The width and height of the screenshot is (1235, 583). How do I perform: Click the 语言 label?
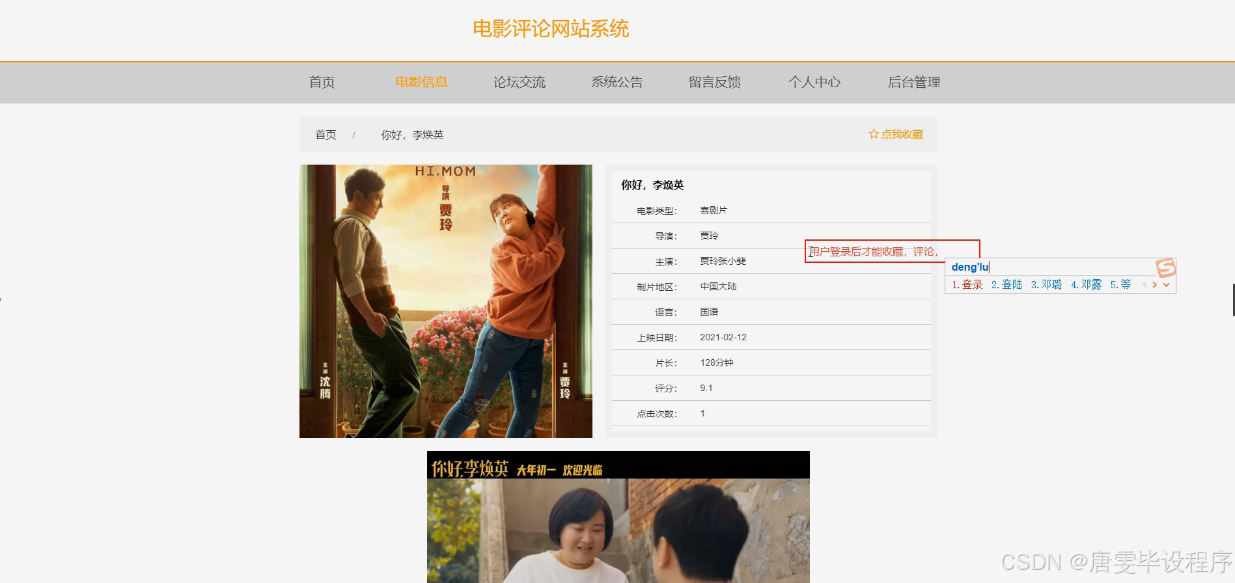666,312
